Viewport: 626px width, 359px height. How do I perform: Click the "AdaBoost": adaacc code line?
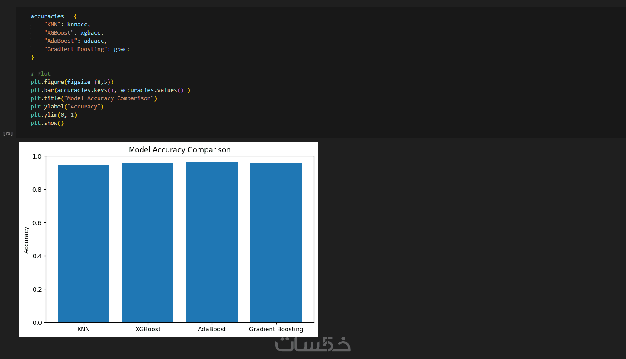coord(75,41)
